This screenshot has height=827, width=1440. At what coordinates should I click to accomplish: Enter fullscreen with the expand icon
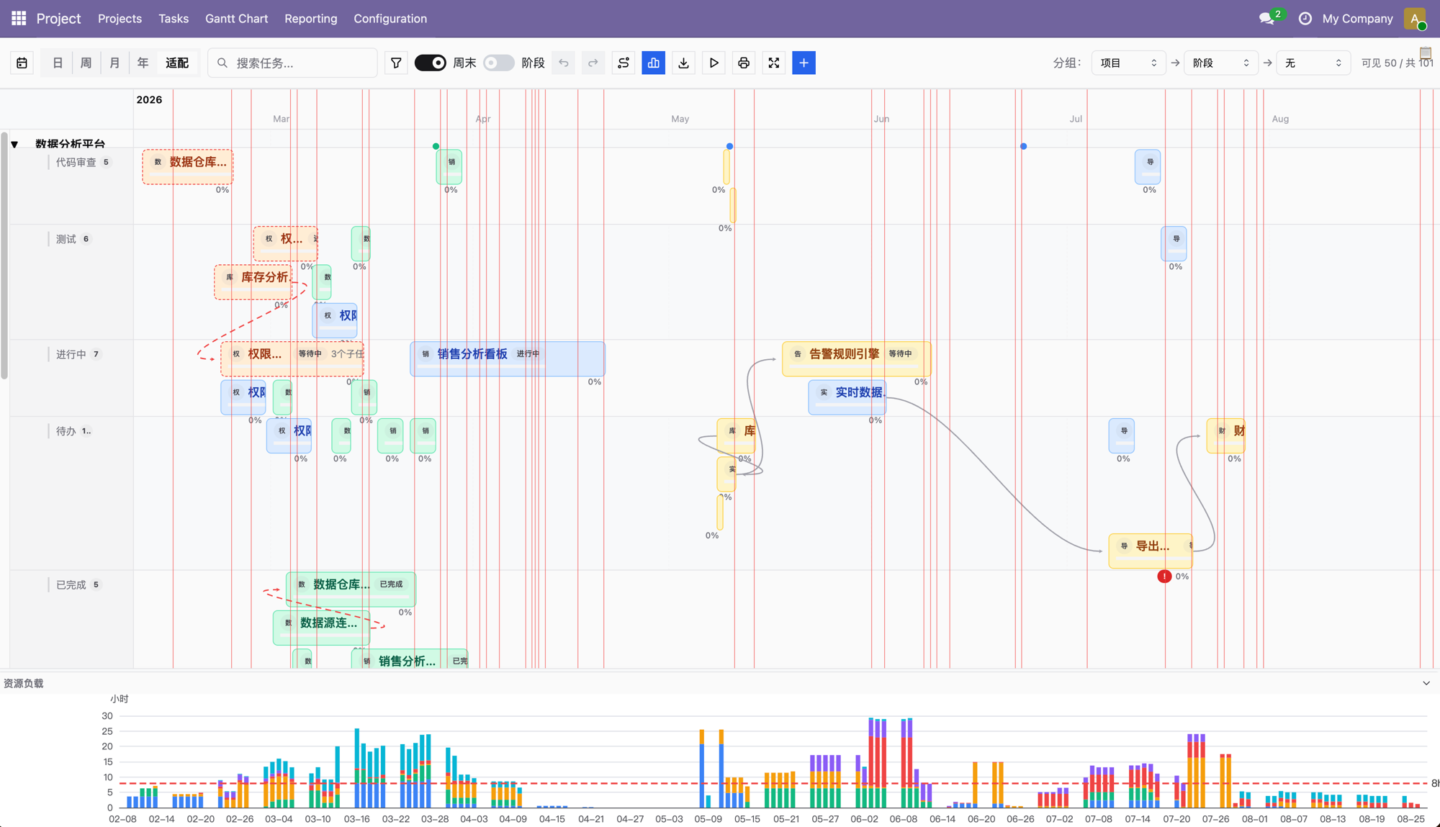[x=774, y=63]
